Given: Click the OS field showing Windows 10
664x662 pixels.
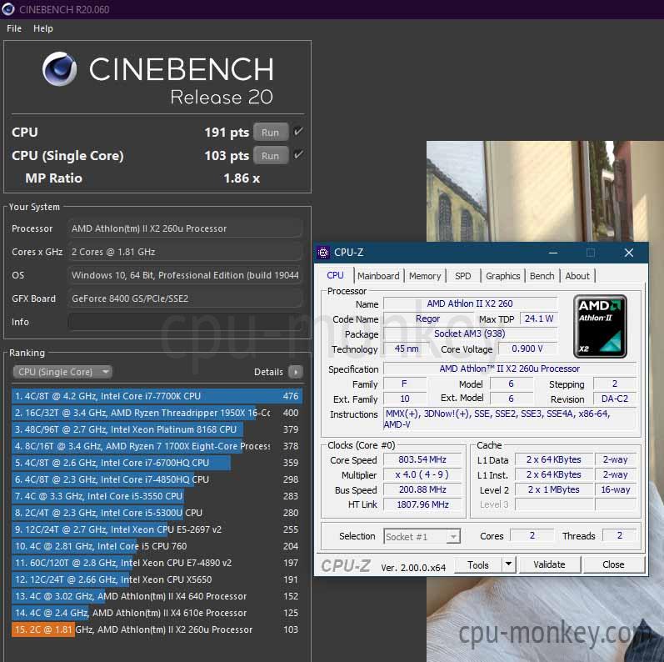Looking at the screenshot, I should tap(185, 275).
